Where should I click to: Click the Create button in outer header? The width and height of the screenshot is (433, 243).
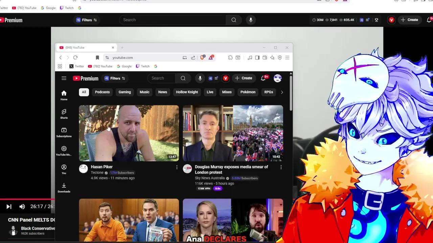pos(409,20)
